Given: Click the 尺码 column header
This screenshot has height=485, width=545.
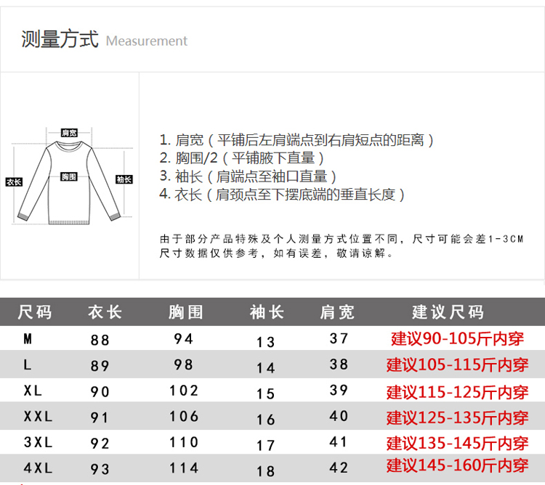Looking at the screenshot, I should tap(35, 312).
